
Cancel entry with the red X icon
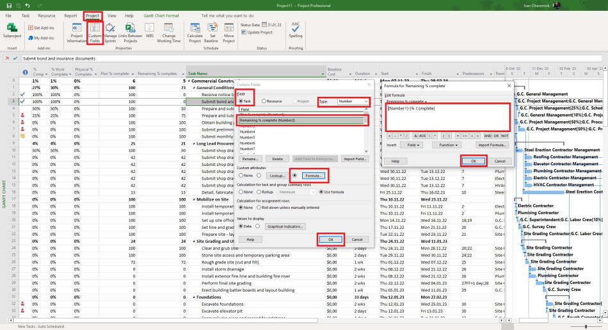(8, 58)
